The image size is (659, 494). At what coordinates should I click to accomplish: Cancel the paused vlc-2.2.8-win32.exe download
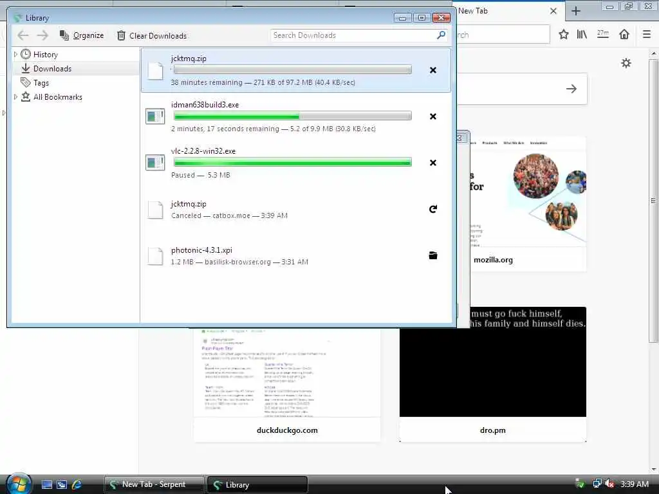(433, 163)
